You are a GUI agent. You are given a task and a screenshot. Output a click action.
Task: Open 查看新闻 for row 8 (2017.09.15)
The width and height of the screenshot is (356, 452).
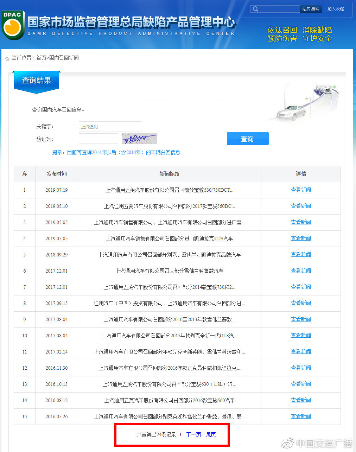coord(301,303)
